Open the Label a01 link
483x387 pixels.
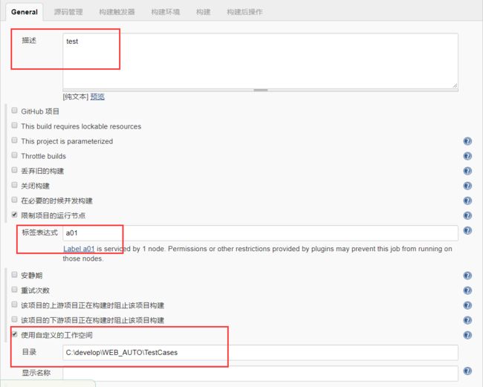79,248
